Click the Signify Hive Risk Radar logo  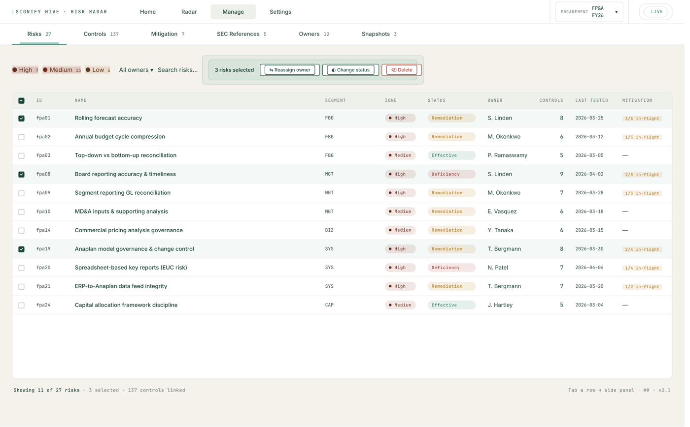click(x=61, y=12)
